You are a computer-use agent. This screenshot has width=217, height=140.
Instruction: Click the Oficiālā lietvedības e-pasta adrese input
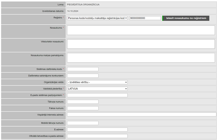pos(97,136)
